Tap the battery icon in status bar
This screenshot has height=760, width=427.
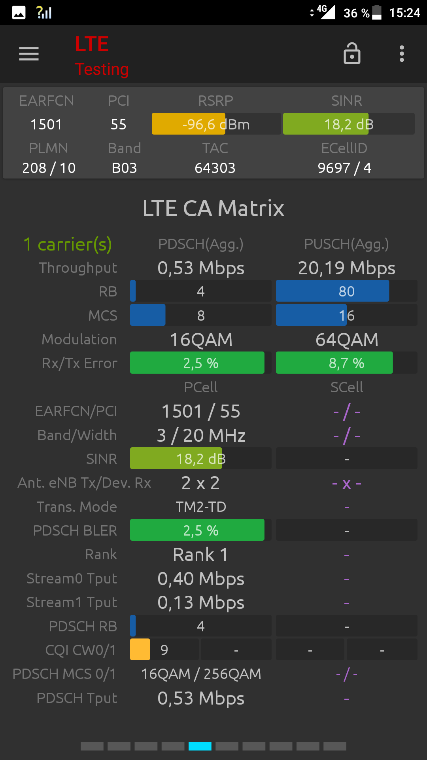(377, 12)
